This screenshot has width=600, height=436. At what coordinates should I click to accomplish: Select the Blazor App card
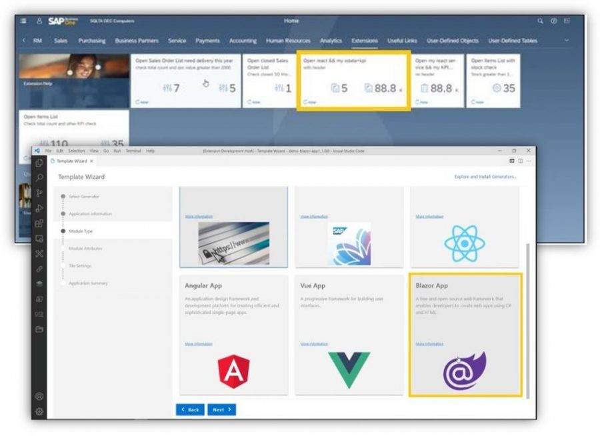[x=465, y=335]
